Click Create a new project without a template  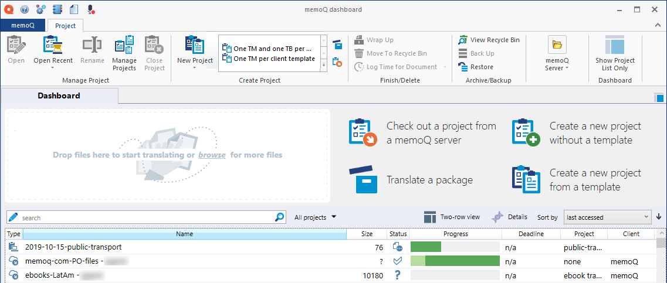[x=577, y=132]
